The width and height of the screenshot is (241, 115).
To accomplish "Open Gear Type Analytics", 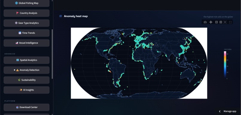I will point(26,23).
